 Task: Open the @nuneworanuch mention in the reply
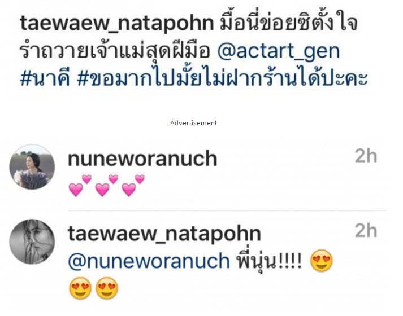pyautogui.click(x=149, y=261)
